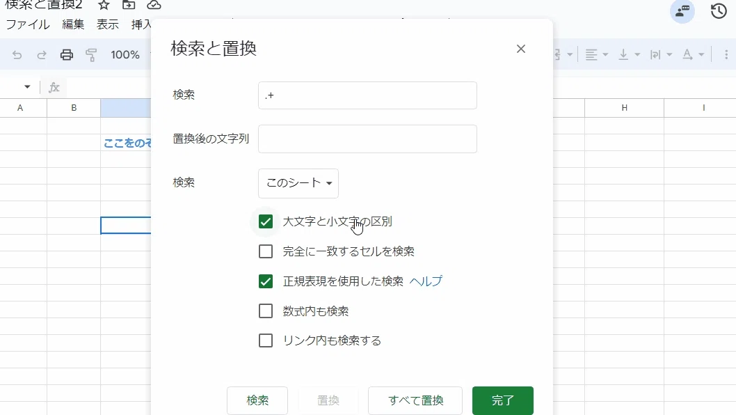Screen dimensions: 736x415
Task: Open the このシート search scope dropdown
Action: (298, 183)
